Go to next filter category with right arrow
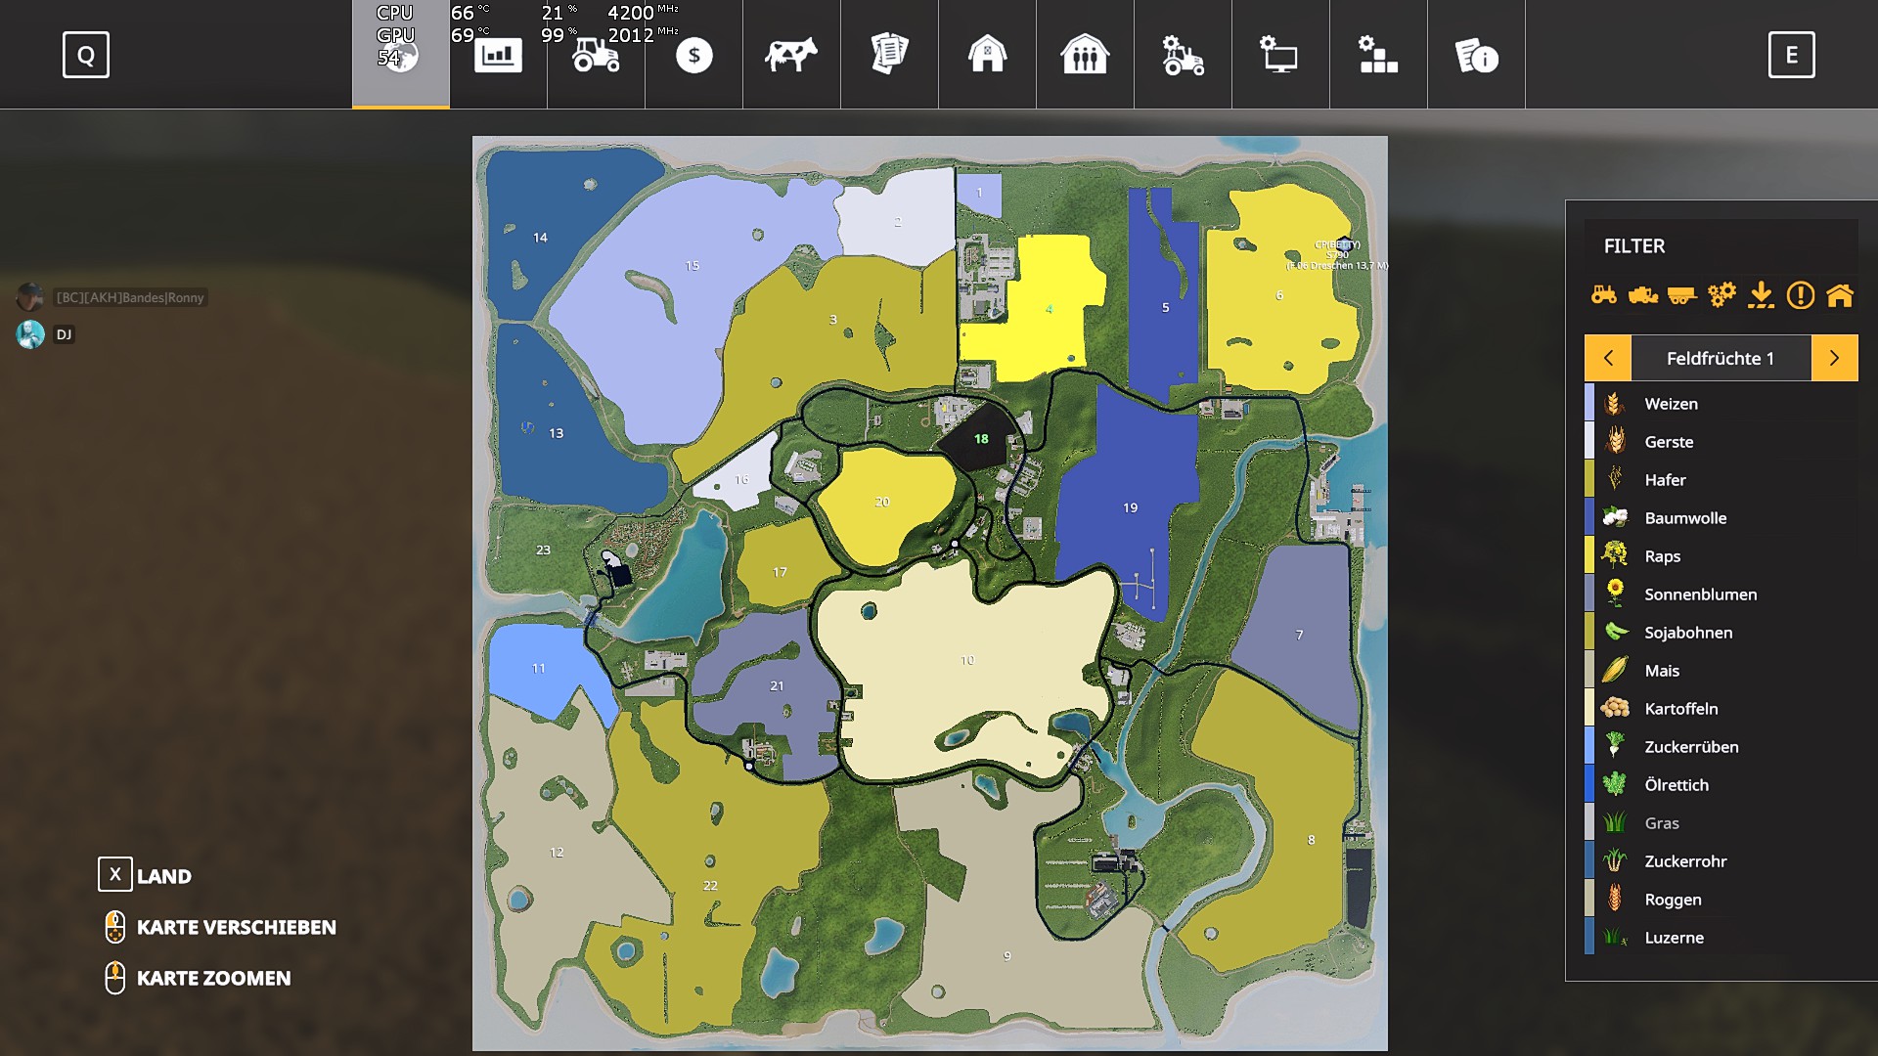The image size is (1878, 1056). pos(1834,358)
